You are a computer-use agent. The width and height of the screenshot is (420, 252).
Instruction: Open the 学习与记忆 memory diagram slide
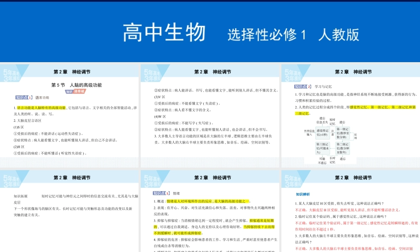click(x=351, y=115)
